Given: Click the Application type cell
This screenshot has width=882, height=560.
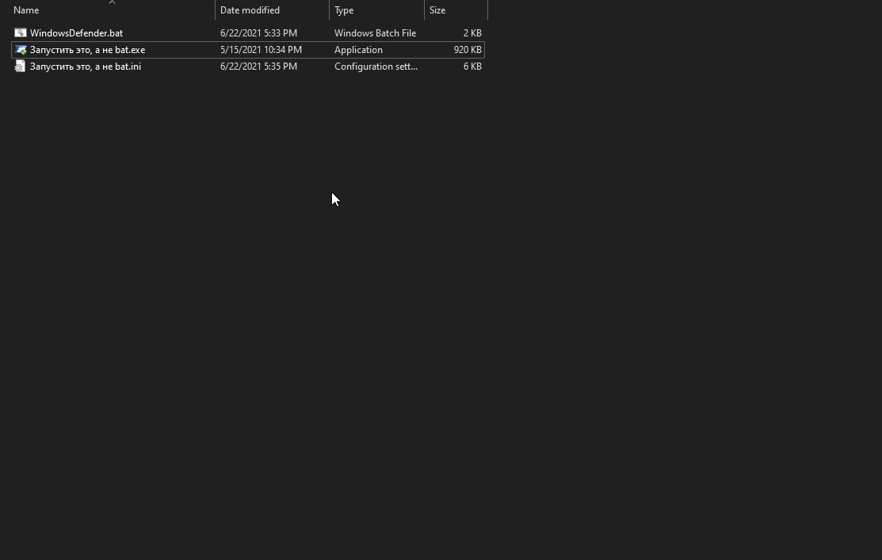Looking at the screenshot, I should pos(358,50).
